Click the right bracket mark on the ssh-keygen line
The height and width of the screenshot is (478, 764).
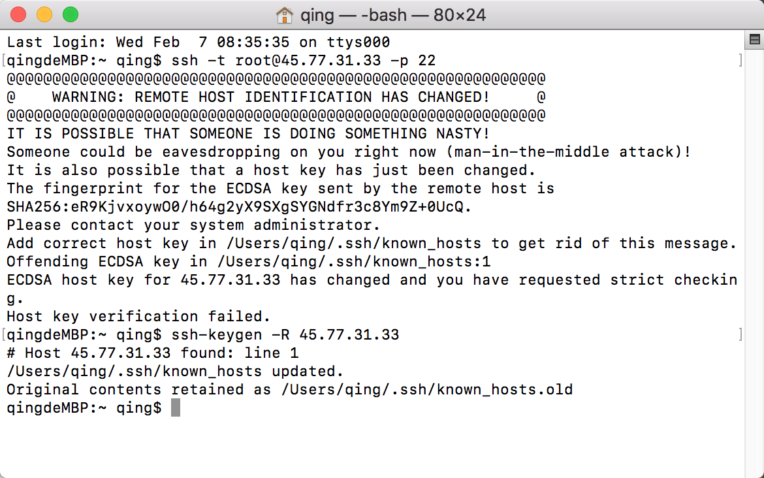(740, 335)
